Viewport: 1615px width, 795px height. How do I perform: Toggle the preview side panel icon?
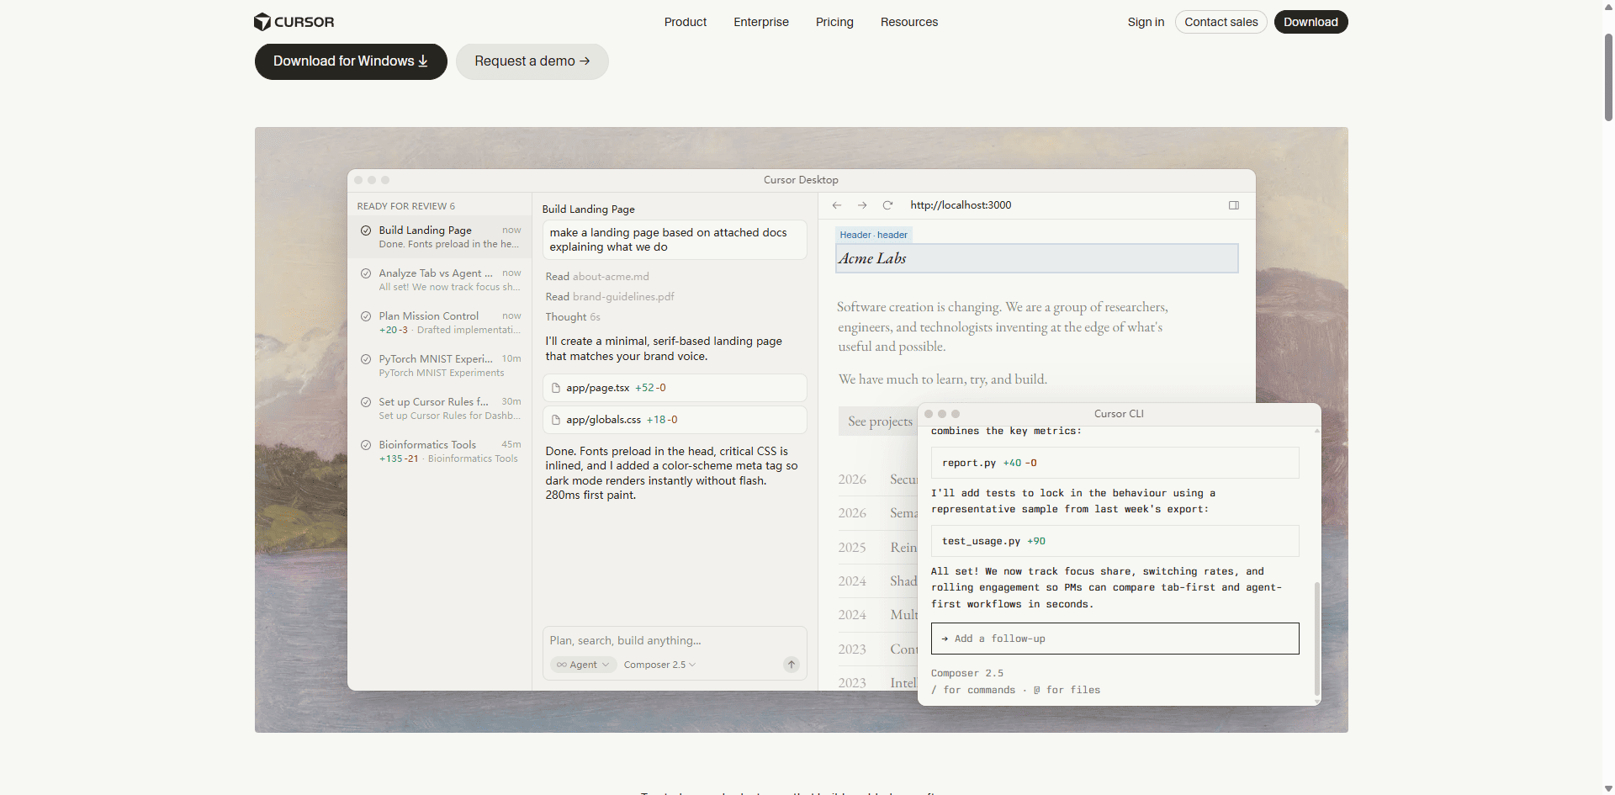click(1234, 205)
